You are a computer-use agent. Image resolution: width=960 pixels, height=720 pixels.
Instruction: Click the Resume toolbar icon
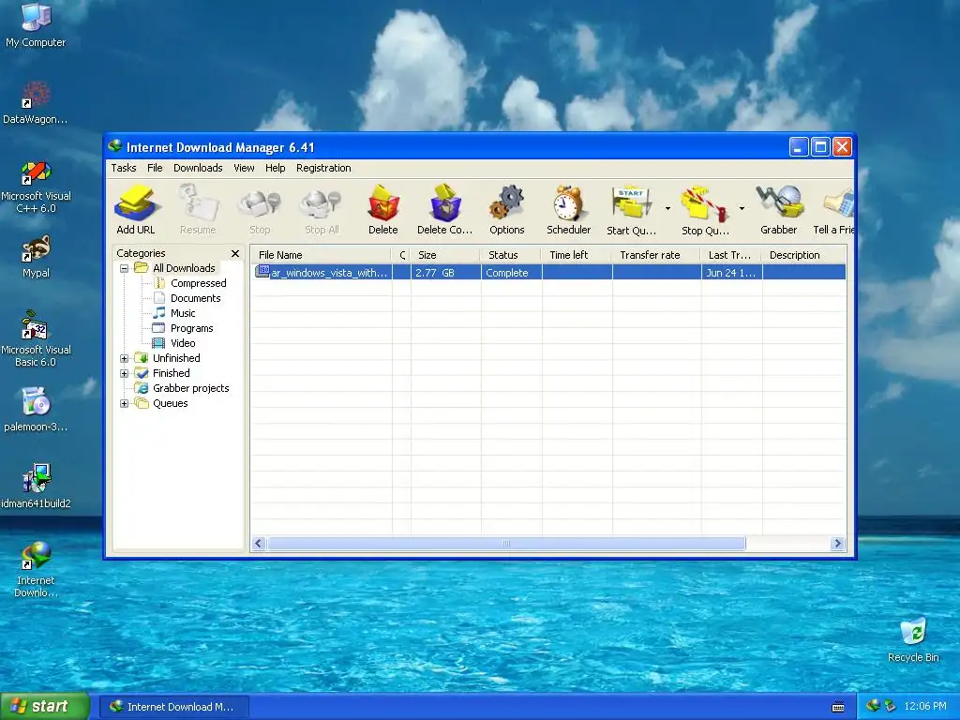(x=198, y=203)
